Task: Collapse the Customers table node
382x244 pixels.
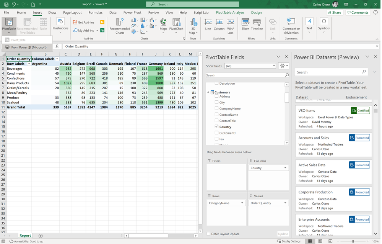Action: pyautogui.click(x=208, y=92)
